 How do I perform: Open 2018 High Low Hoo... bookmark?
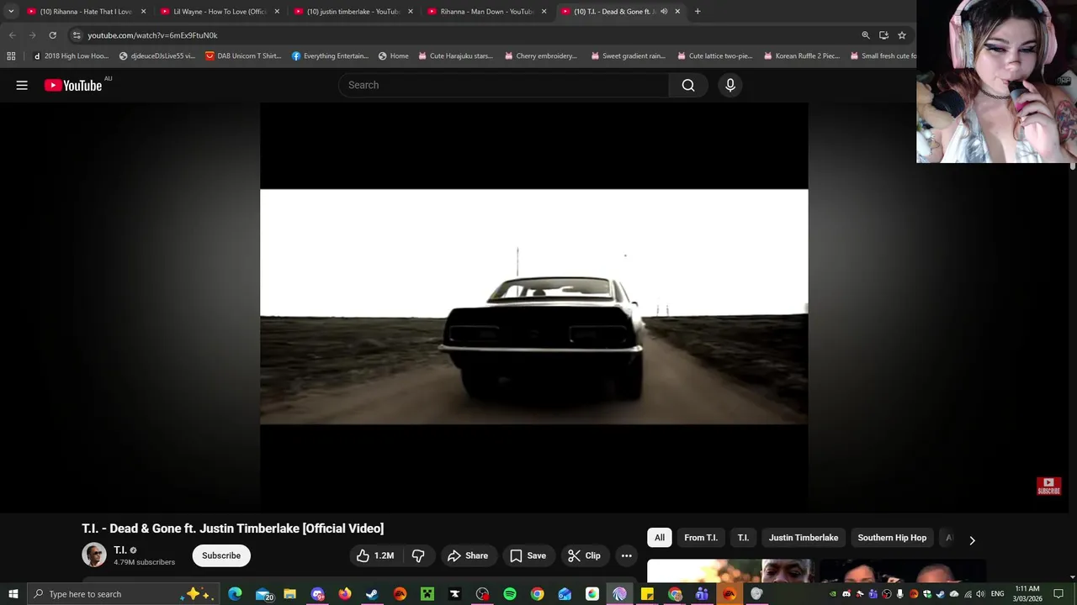point(71,56)
